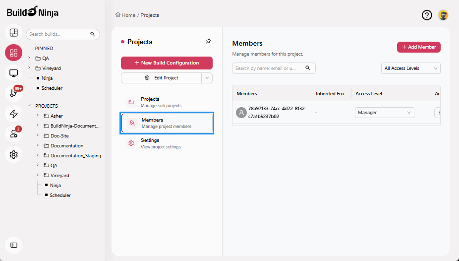Open the Edit Project dropdown arrow
This screenshot has height=261, width=459.
207,78
